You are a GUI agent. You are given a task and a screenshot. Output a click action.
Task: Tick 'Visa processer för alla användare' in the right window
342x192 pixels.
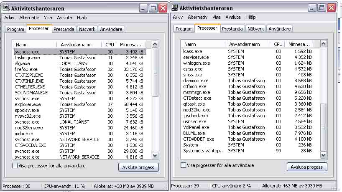point(183,165)
